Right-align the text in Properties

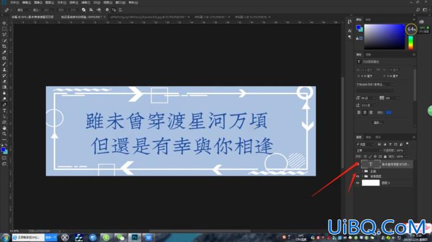pos(371,112)
